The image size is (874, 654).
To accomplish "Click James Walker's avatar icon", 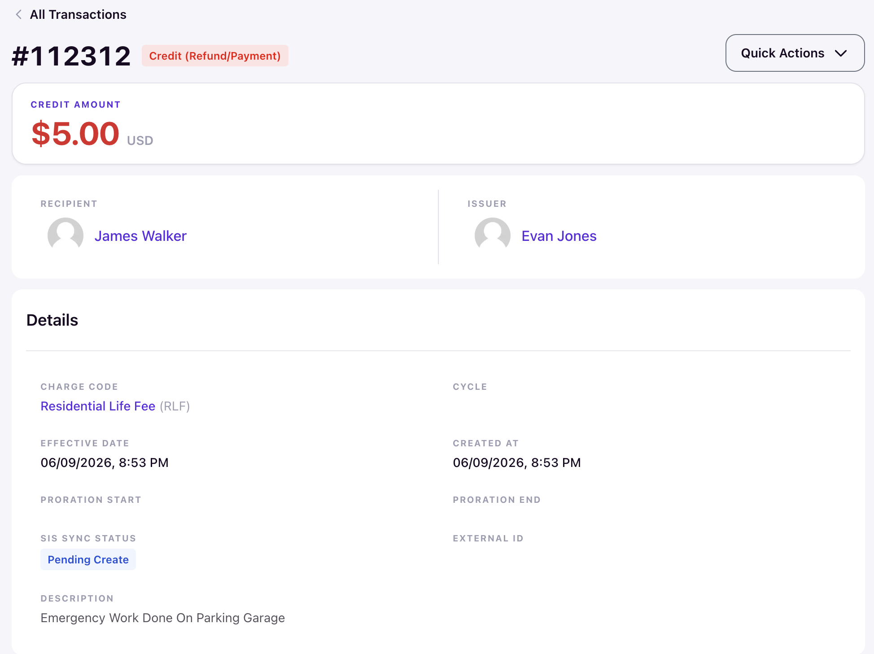I will 66,235.
